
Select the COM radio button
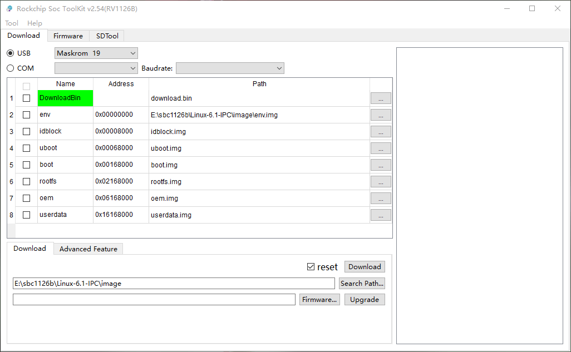10,68
